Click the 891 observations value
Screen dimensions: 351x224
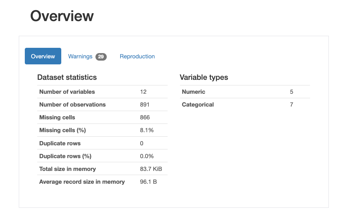coord(145,105)
